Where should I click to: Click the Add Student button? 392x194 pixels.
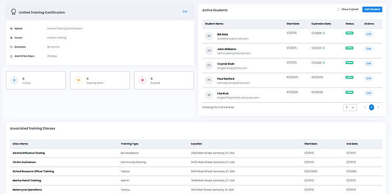point(372,9)
